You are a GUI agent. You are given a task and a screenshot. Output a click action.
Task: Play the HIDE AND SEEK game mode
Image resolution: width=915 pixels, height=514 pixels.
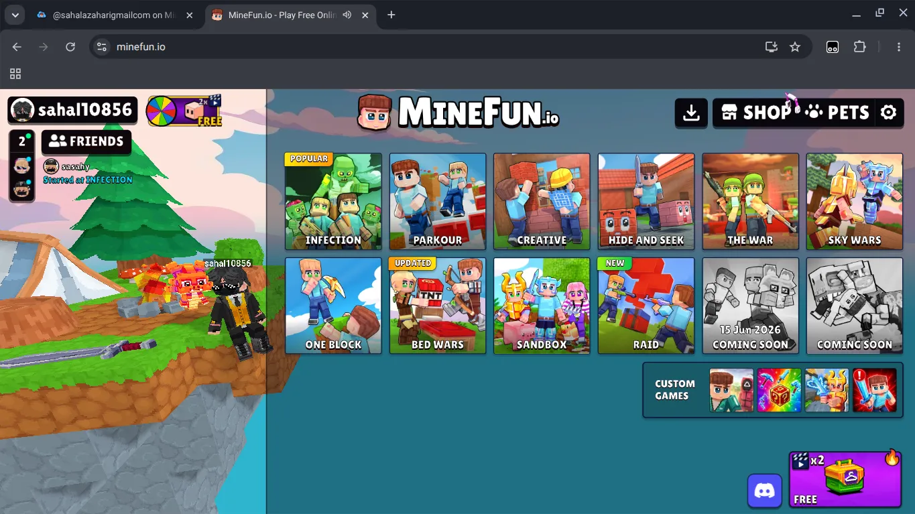(x=646, y=201)
